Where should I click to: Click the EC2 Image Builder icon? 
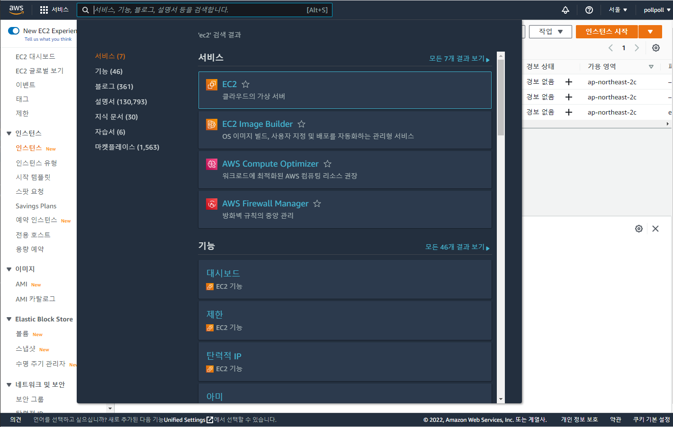coord(212,125)
